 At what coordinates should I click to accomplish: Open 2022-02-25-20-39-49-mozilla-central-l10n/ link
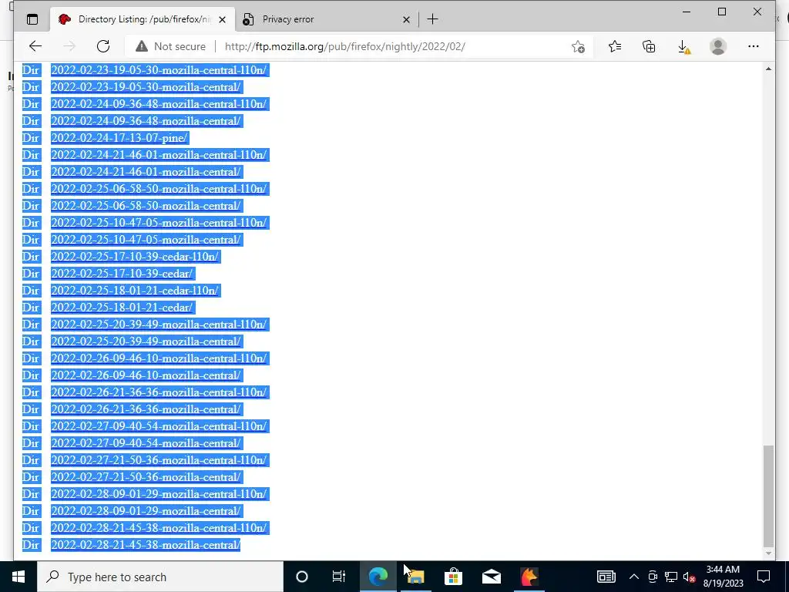pos(159,325)
